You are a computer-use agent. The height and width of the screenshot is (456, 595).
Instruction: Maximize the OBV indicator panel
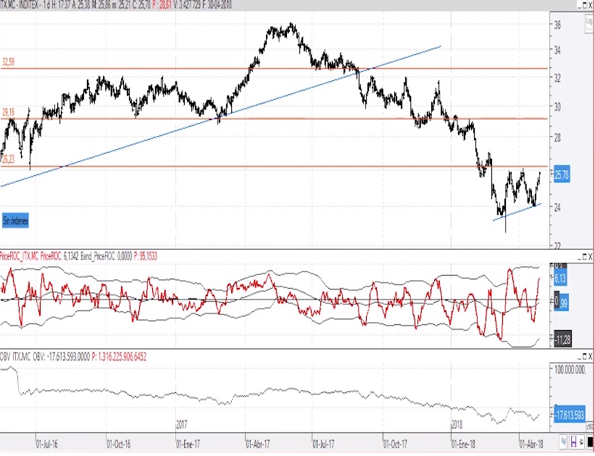(585, 357)
